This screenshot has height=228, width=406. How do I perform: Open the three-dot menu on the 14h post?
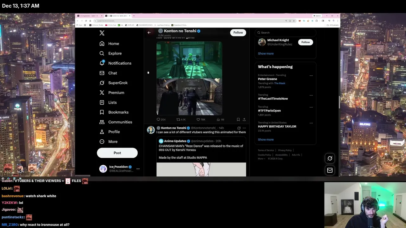pyautogui.click(x=244, y=128)
